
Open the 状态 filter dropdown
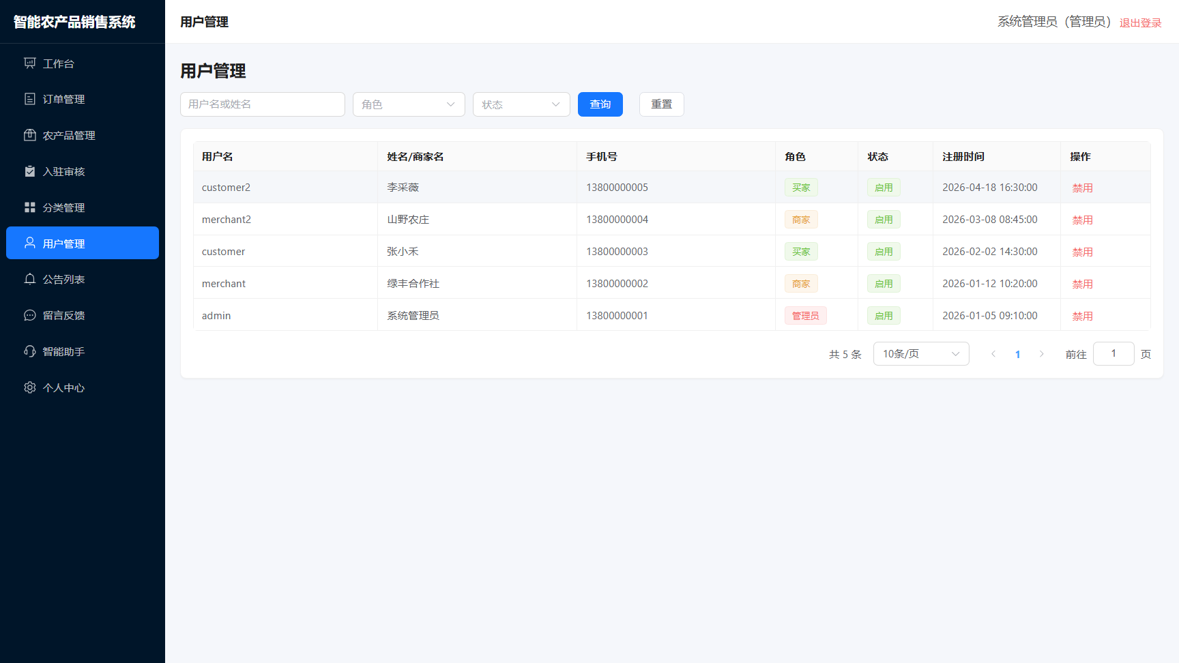pyautogui.click(x=521, y=104)
